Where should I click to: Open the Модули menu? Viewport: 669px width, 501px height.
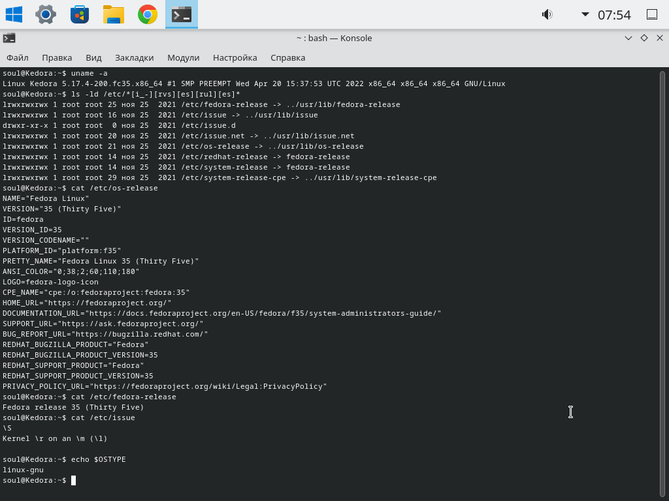pyautogui.click(x=184, y=57)
